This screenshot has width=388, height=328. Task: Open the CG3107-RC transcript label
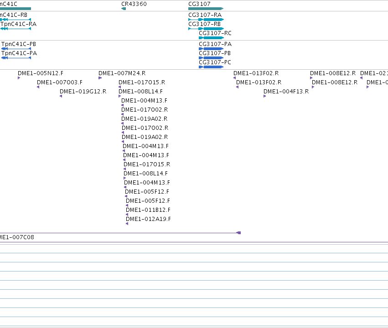[215, 33]
